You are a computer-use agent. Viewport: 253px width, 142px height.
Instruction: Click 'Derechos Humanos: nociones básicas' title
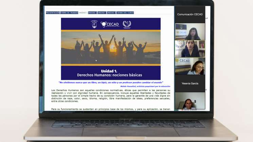click(x=110, y=75)
